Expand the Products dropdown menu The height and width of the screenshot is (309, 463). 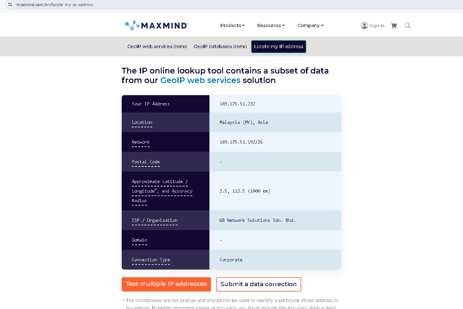232,25
